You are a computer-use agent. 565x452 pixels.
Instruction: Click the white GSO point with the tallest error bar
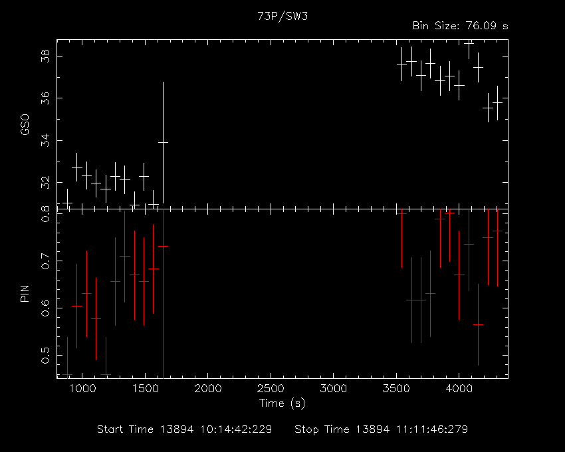tap(164, 142)
